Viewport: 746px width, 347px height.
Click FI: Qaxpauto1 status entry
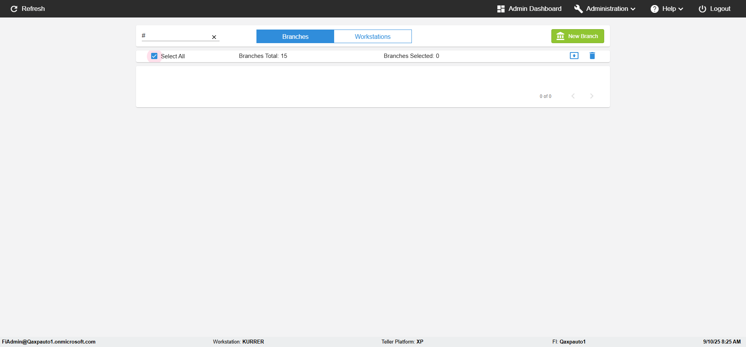[x=569, y=342]
